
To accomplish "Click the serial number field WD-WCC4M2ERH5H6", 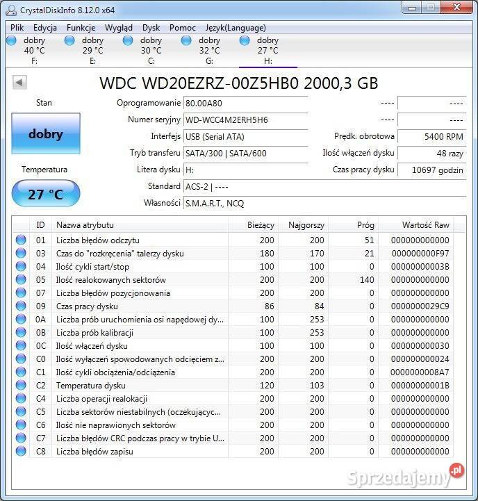I will tap(246, 120).
